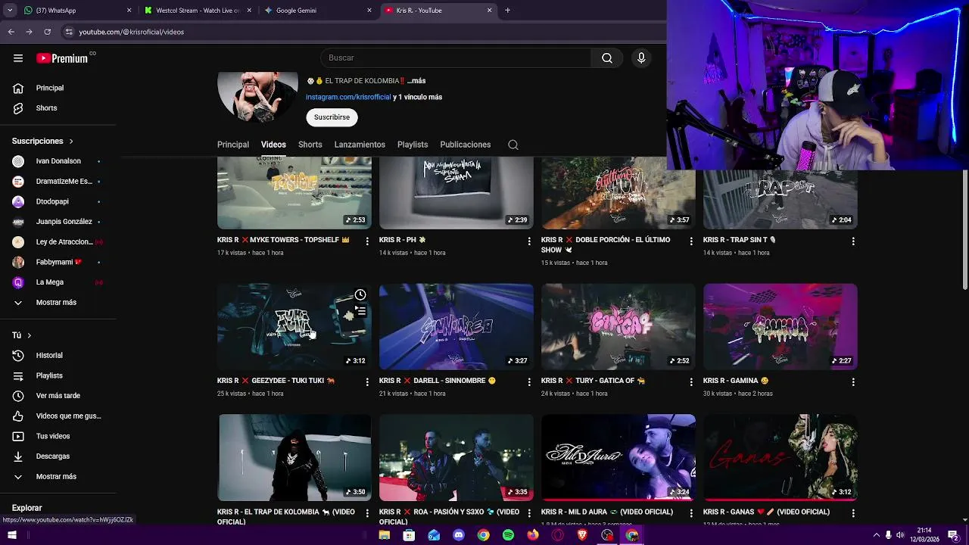Open options menu for KRIS R - PH video
Viewport: 969px width, 545px height.
(x=529, y=241)
